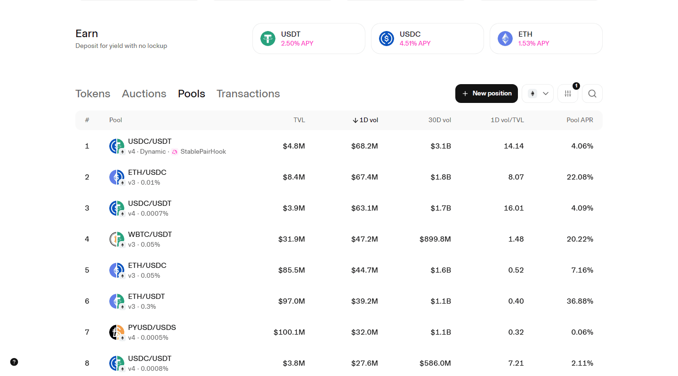
Task: Click the WBTC/USDT pool token icon
Action: pos(117,239)
